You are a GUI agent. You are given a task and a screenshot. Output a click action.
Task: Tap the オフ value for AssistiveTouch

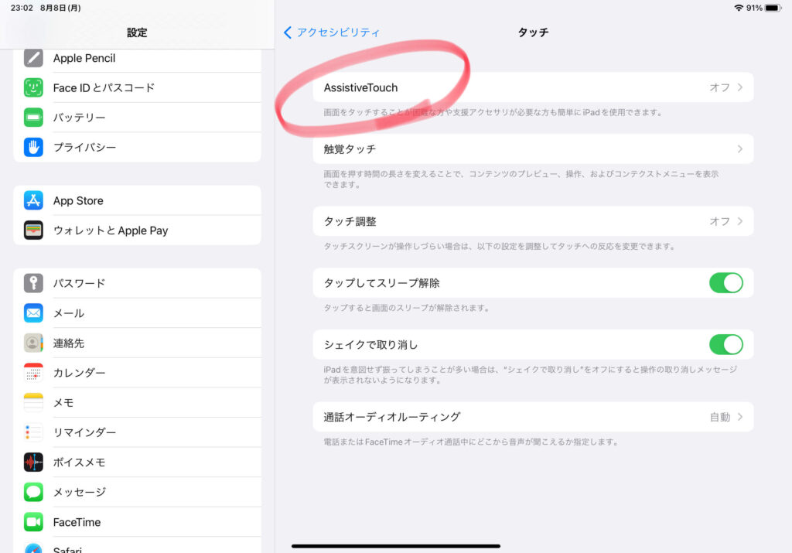719,87
